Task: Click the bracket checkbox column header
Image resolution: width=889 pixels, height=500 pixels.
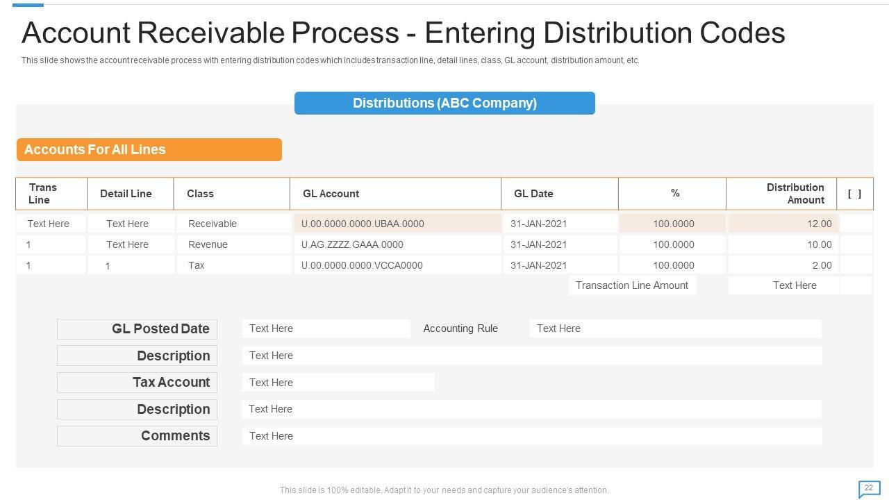Action: (x=854, y=194)
